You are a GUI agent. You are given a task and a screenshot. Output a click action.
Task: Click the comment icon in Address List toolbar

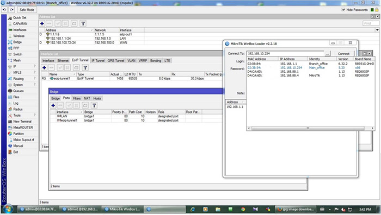[x=74, y=23]
